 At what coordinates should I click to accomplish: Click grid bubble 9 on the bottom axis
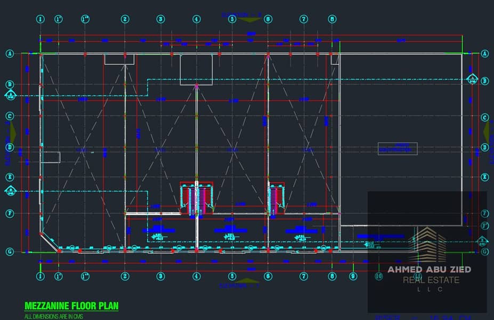coord(353,276)
